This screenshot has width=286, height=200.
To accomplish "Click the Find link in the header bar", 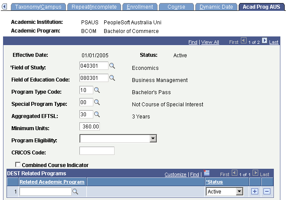I will point(193,42).
